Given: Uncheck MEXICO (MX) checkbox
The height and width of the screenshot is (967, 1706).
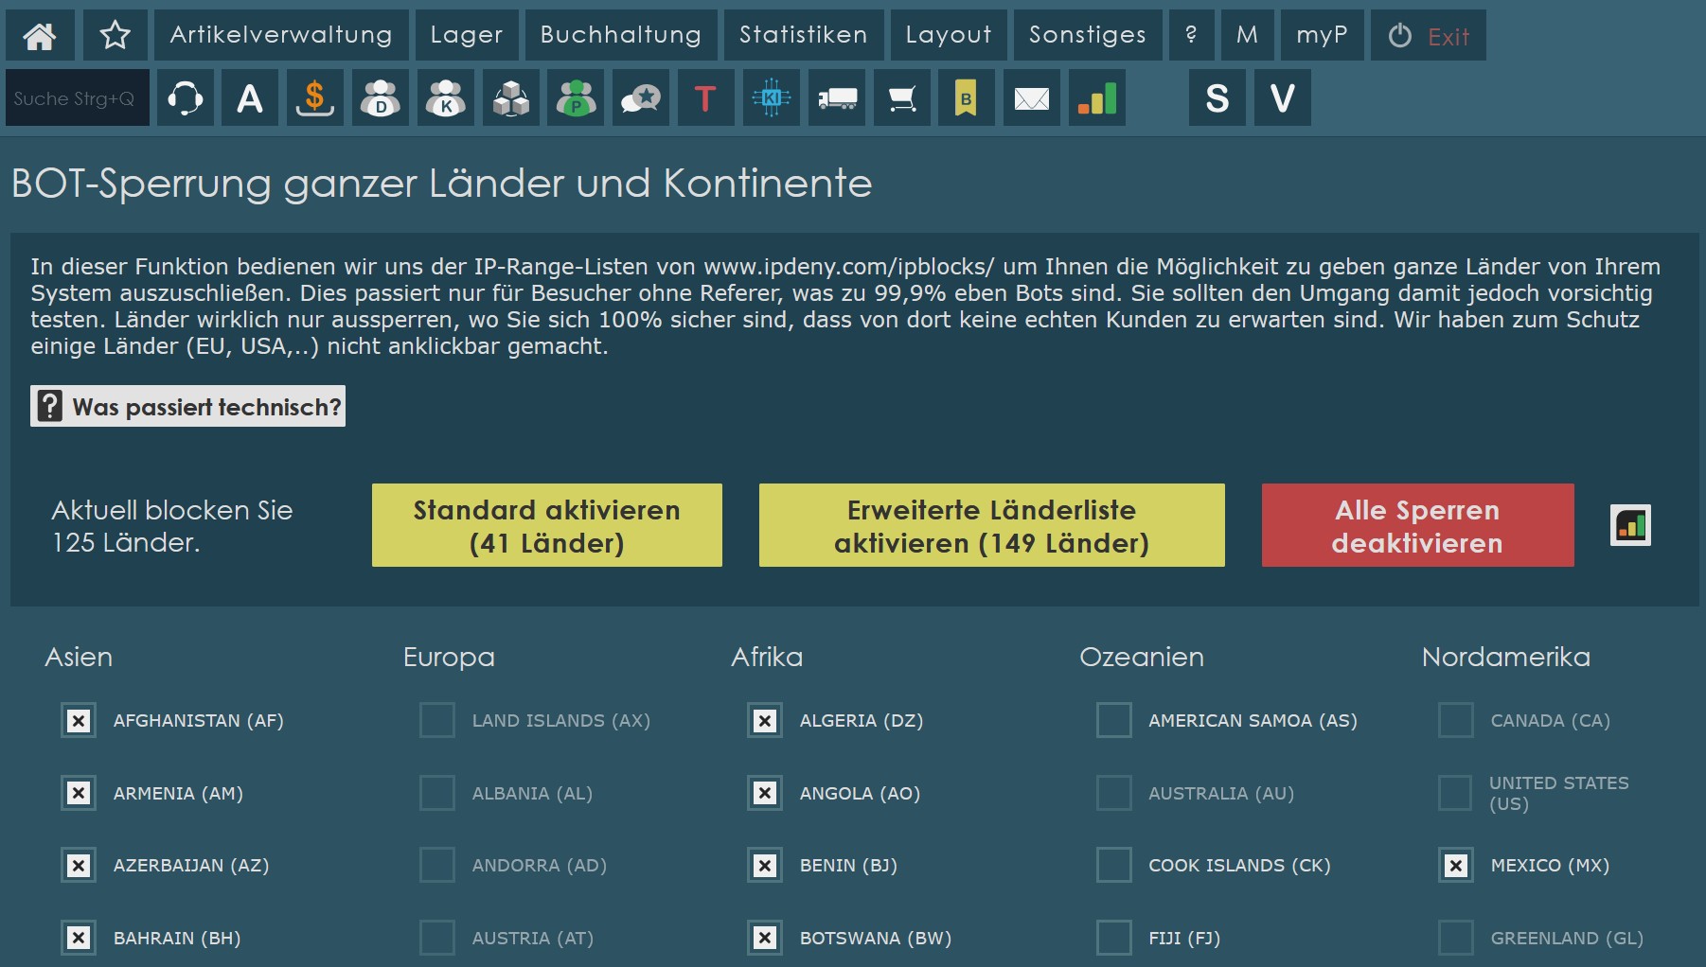Looking at the screenshot, I should (x=1456, y=865).
